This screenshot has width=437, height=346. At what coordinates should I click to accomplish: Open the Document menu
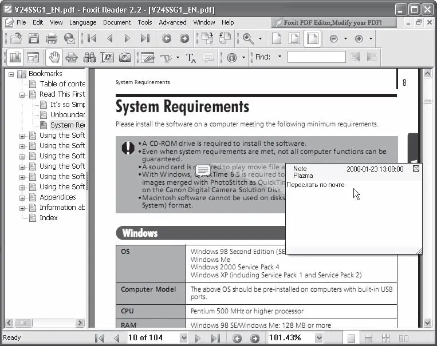[117, 22]
